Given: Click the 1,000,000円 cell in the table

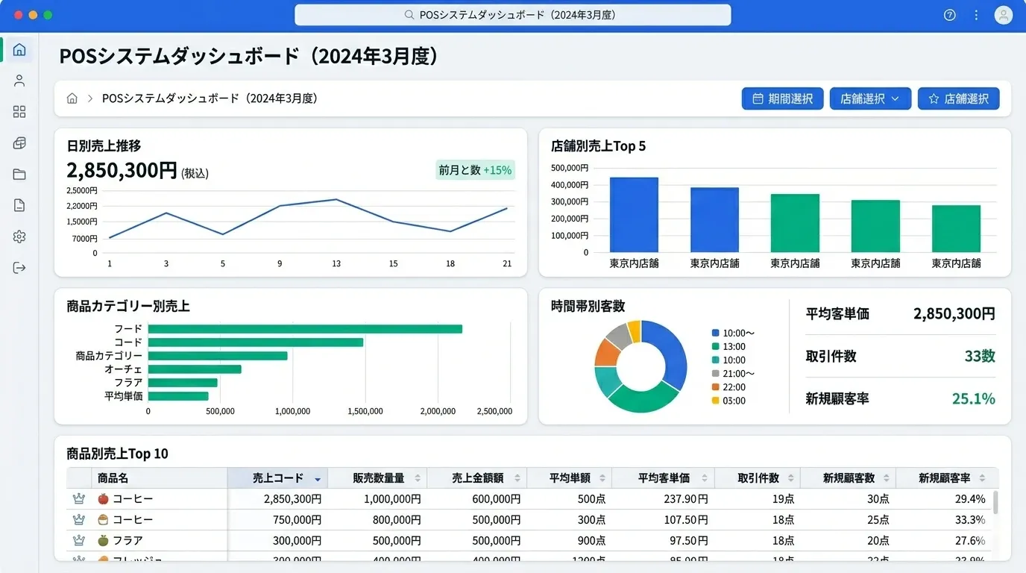Looking at the screenshot, I should pos(392,499).
